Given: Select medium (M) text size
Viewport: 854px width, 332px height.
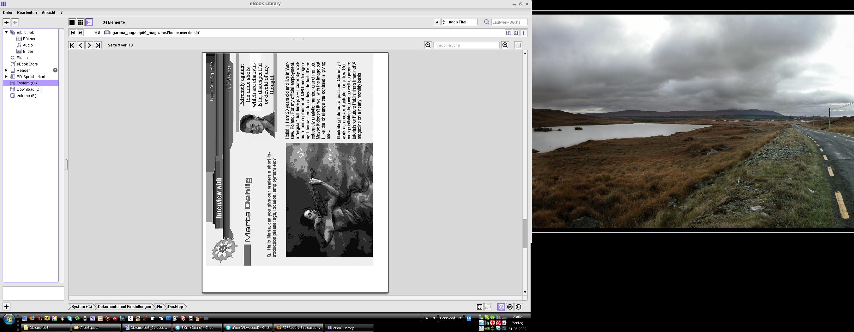Looking at the screenshot, I should point(510,307).
